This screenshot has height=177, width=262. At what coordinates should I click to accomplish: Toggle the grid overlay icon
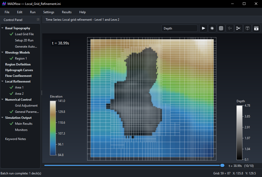[x=221, y=28]
